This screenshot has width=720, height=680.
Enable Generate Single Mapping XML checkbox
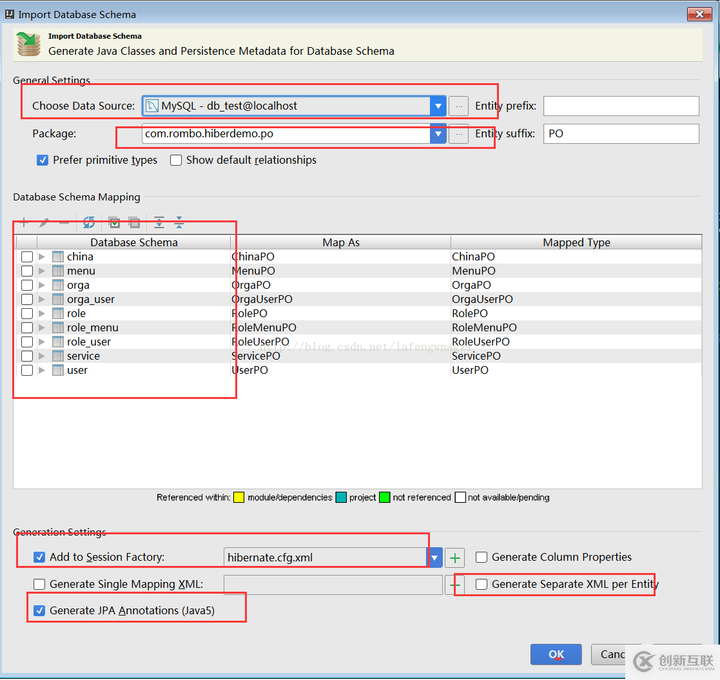(x=39, y=584)
